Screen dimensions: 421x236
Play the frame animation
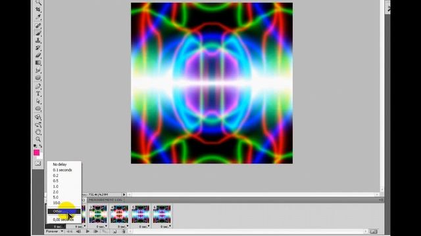[x=87, y=231]
